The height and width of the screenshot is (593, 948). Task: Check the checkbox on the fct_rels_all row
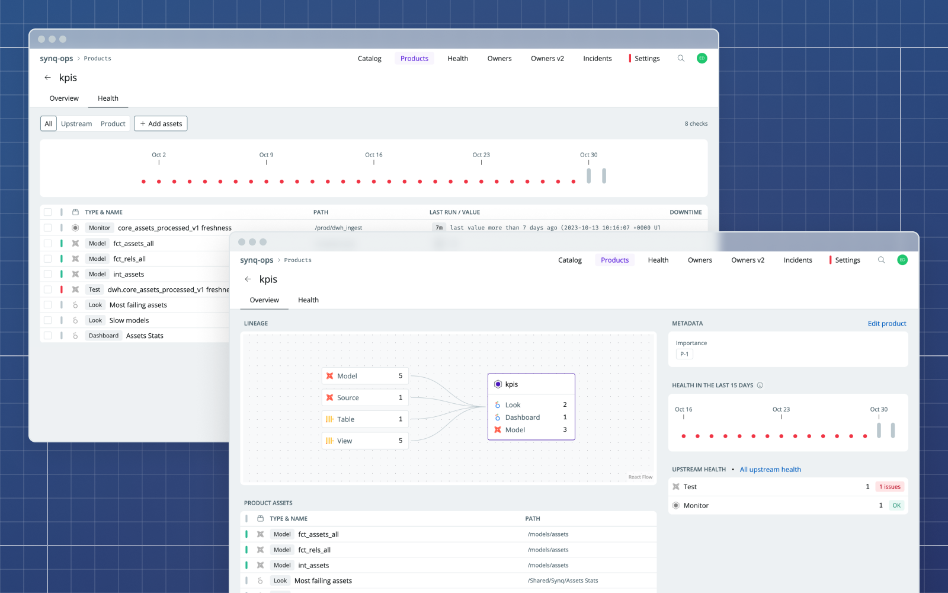48,259
